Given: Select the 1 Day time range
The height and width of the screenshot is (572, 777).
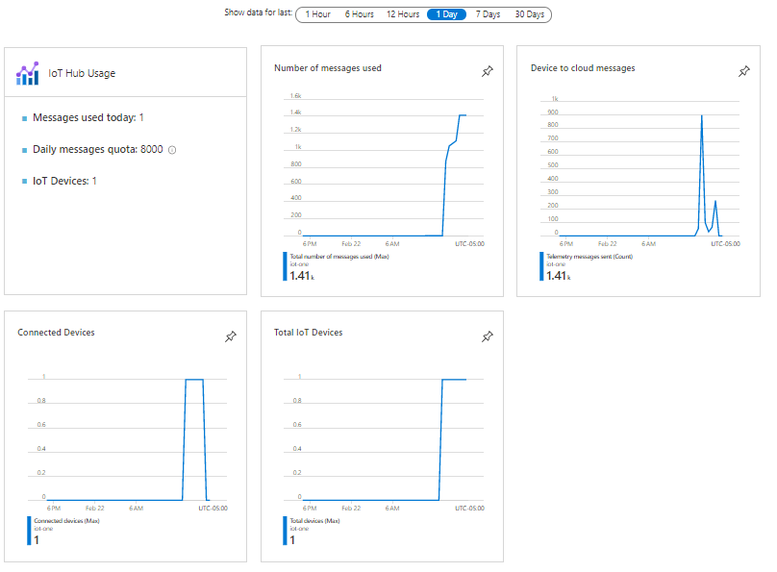Looking at the screenshot, I should tap(446, 14).
